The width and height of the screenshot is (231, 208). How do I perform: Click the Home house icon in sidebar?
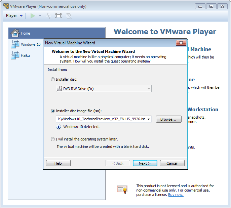click(x=15, y=33)
